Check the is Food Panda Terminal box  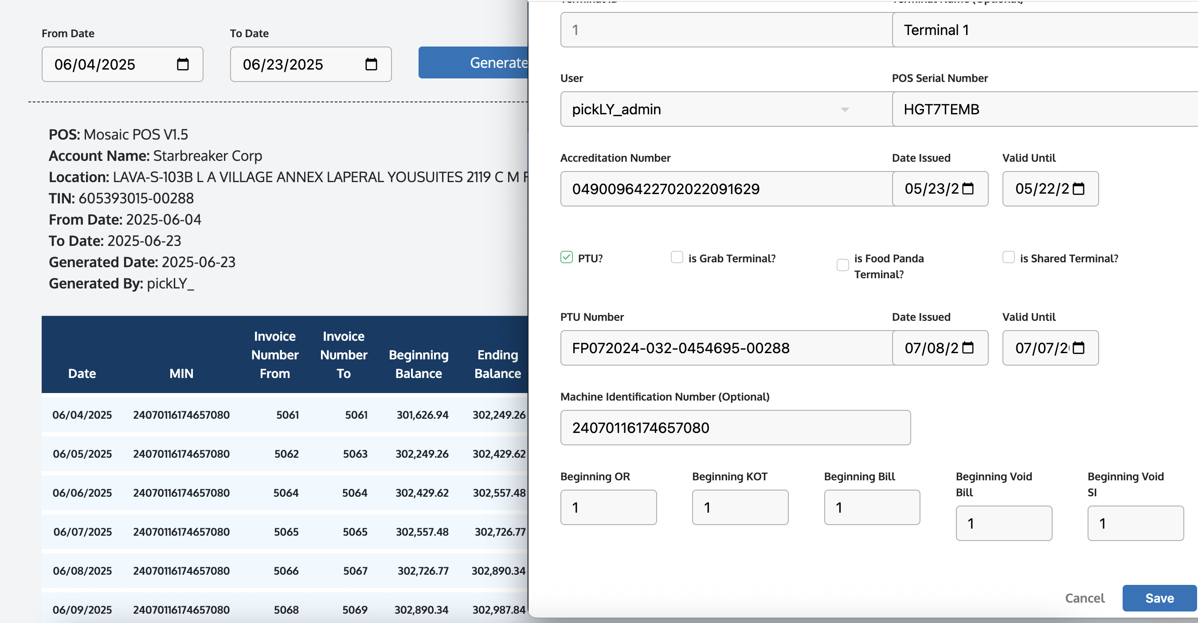click(x=842, y=265)
